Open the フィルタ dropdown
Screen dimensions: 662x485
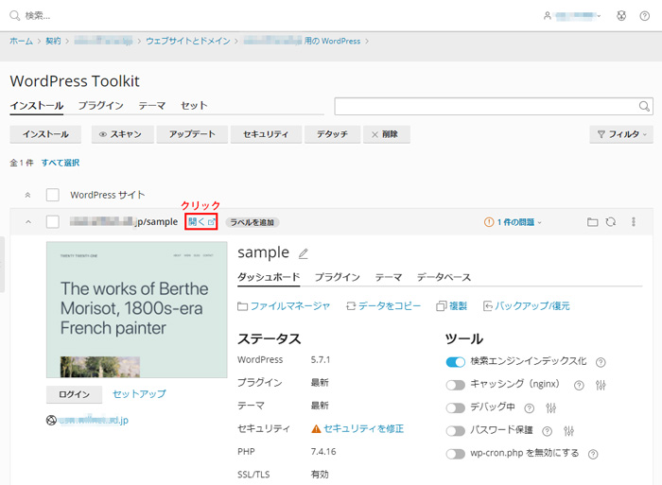click(x=620, y=134)
